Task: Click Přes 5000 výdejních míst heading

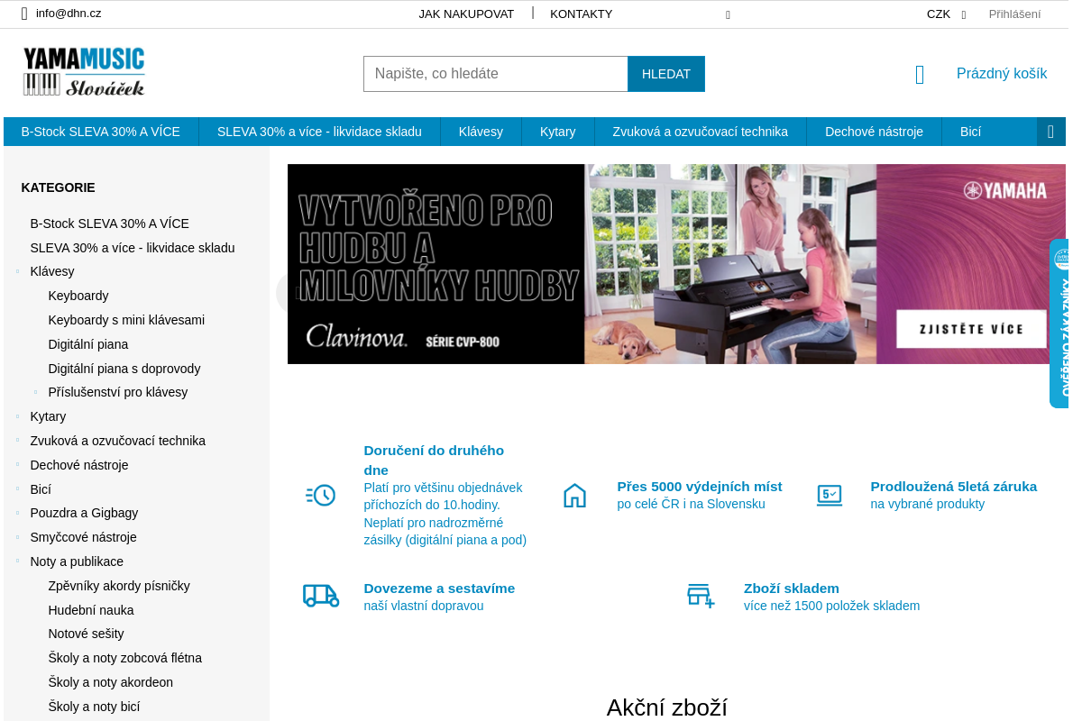Action: click(x=700, y=487)
